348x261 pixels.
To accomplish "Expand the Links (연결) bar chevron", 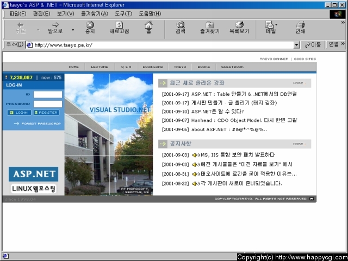I will [x=343, y=43].
